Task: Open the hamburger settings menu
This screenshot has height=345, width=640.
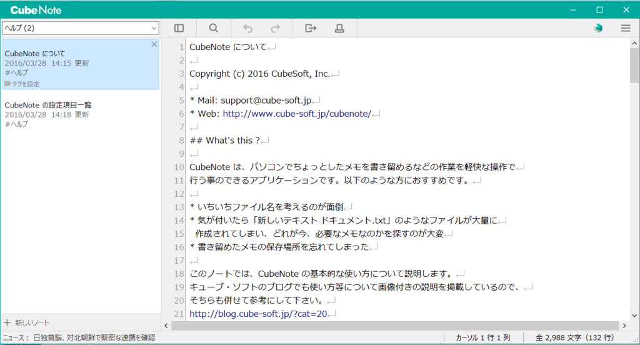Action: (x=626, y=28)
